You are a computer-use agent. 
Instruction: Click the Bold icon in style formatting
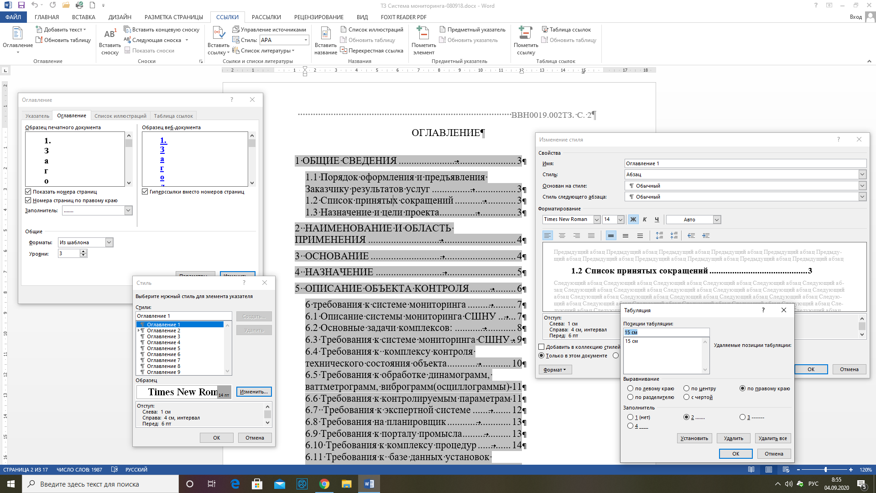tap(633, 220)
